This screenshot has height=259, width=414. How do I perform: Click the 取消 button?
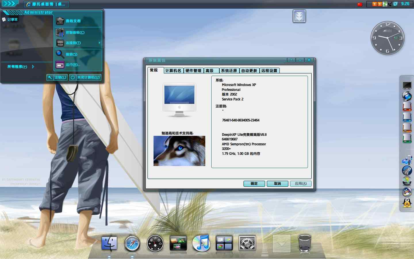coord(277,184)
